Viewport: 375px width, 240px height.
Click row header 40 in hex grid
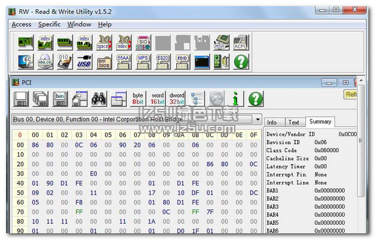pos(20,183)
